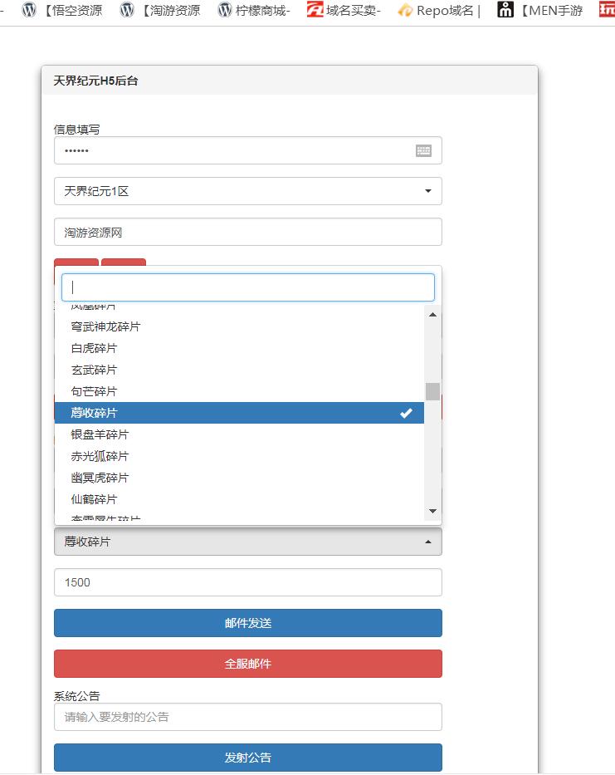The height and width of the screenshot is (775, 615).
Task: Open the 淘游资源 bookmark
Action: click(160, 11)
